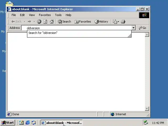The width and height of the screenshot is (168, 126).
Task: Click the page icon in status bar
Action: click(9, 114)
